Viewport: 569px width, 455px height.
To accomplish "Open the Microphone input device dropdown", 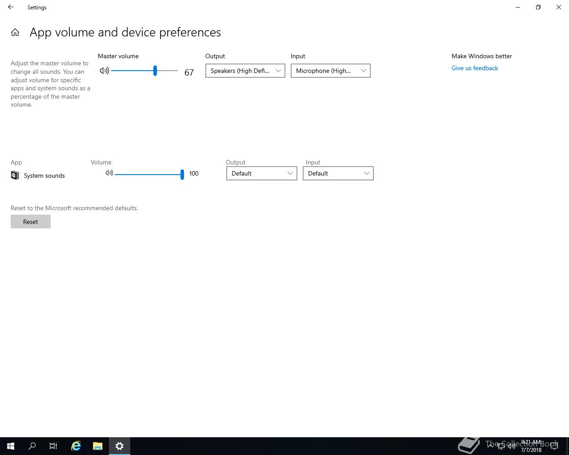I will click(331, 71).
